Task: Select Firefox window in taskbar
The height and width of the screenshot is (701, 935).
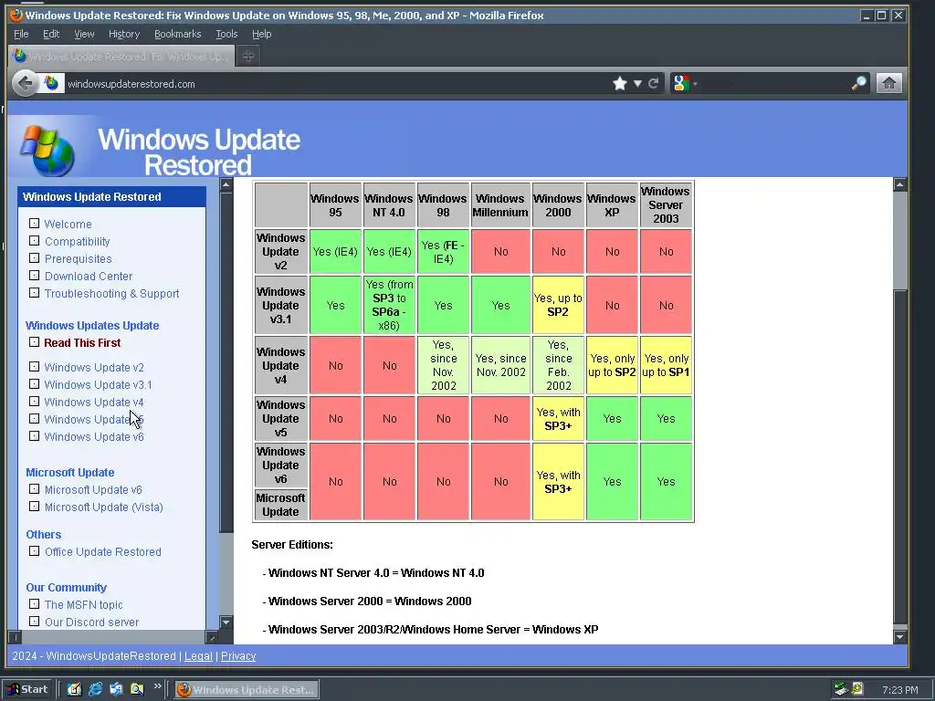Action: [247, 690]
